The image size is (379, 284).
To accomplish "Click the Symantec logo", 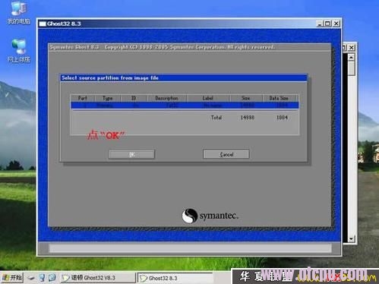I will coord(210,216).
